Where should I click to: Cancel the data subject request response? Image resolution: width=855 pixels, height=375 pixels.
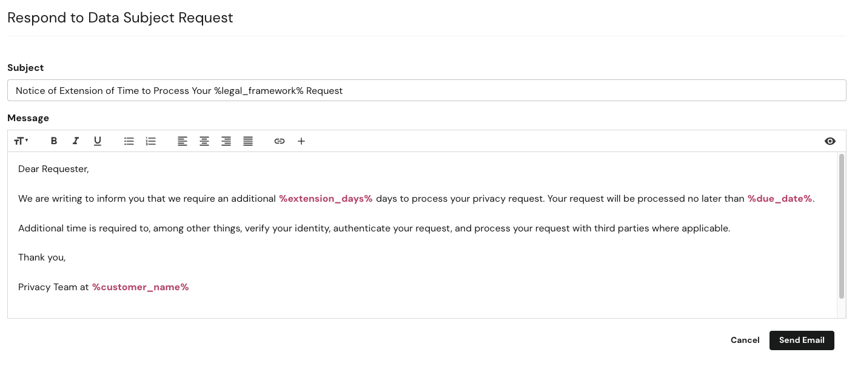(x=745, y=340)
